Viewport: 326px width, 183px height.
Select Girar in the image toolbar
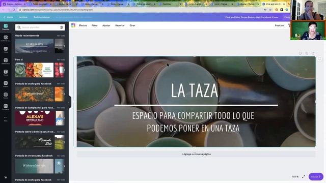[132, 25]
